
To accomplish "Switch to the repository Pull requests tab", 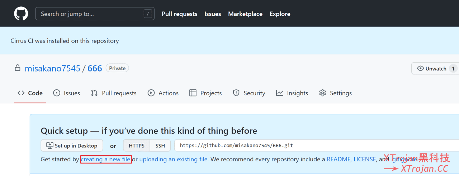I will 114,93.
